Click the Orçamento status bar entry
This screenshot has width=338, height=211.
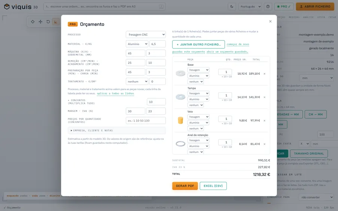(x=12, y=208)
